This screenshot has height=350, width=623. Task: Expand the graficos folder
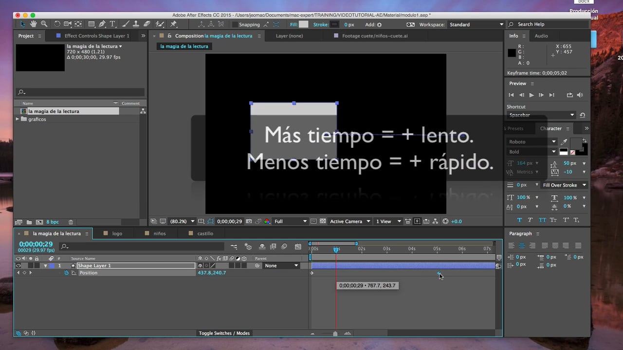tap(18, 119)
